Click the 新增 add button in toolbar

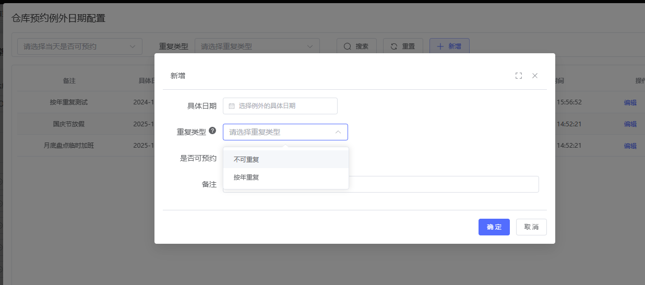449,46
